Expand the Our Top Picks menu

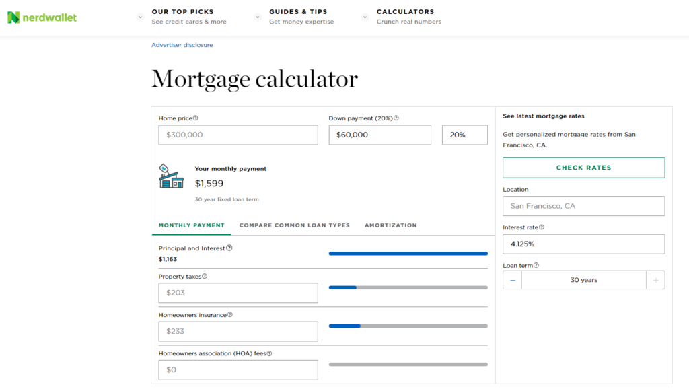(140, 17)
